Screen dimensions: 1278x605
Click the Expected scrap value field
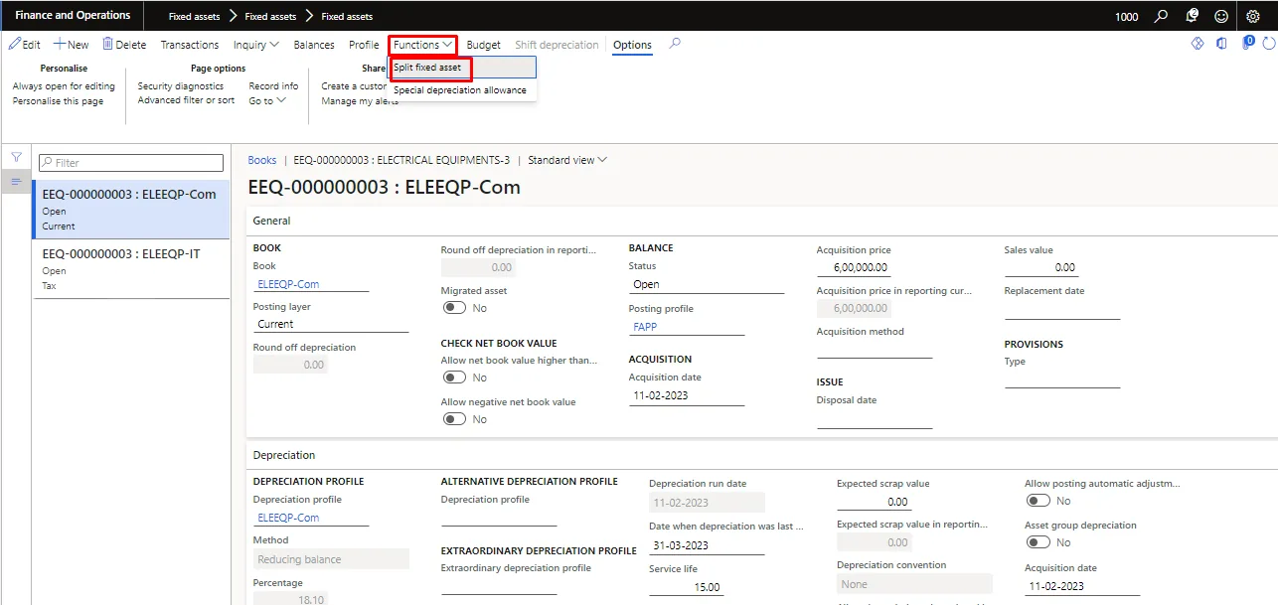[874, 502]
